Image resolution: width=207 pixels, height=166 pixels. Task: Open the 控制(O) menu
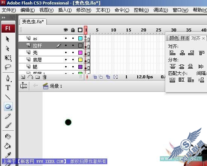[x=141, y=10]
